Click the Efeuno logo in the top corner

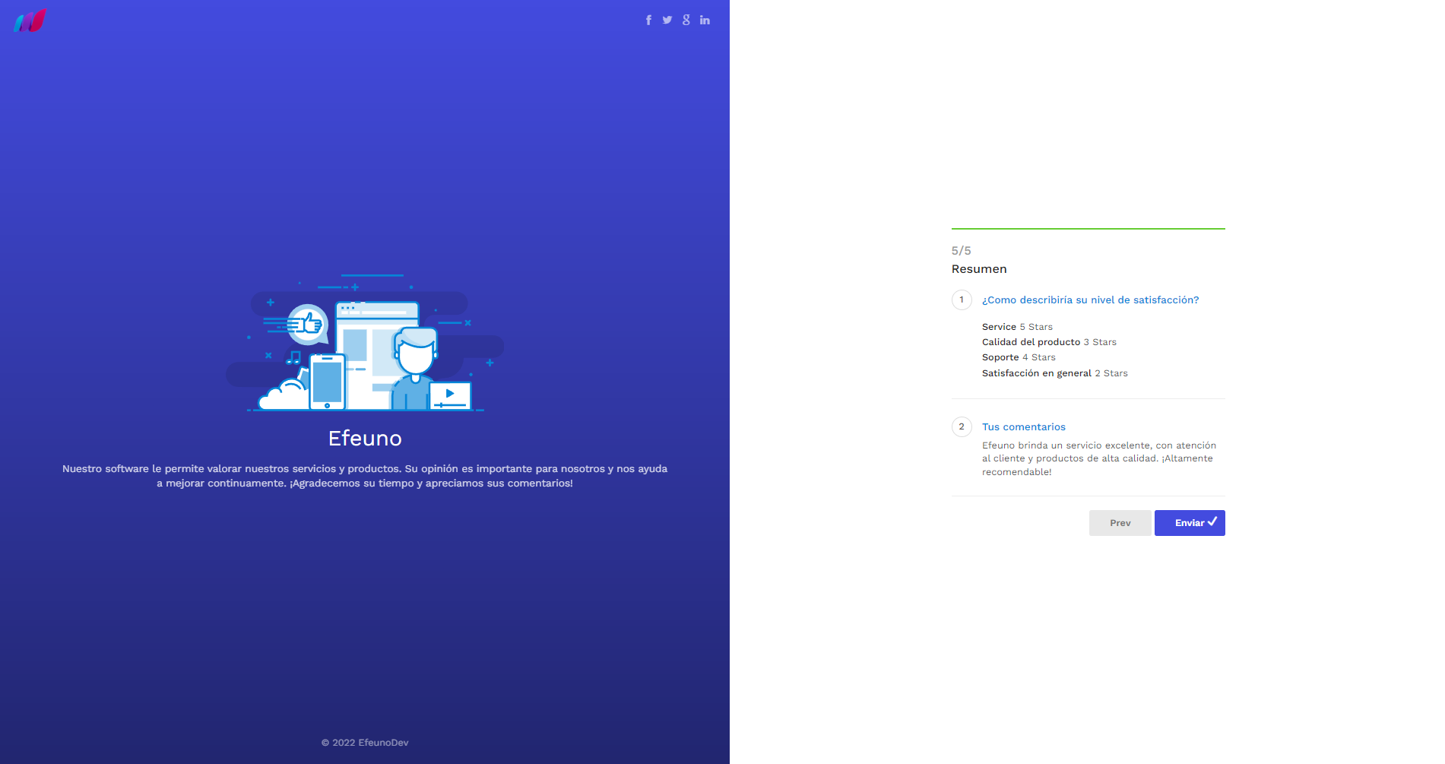coord(30,21)
